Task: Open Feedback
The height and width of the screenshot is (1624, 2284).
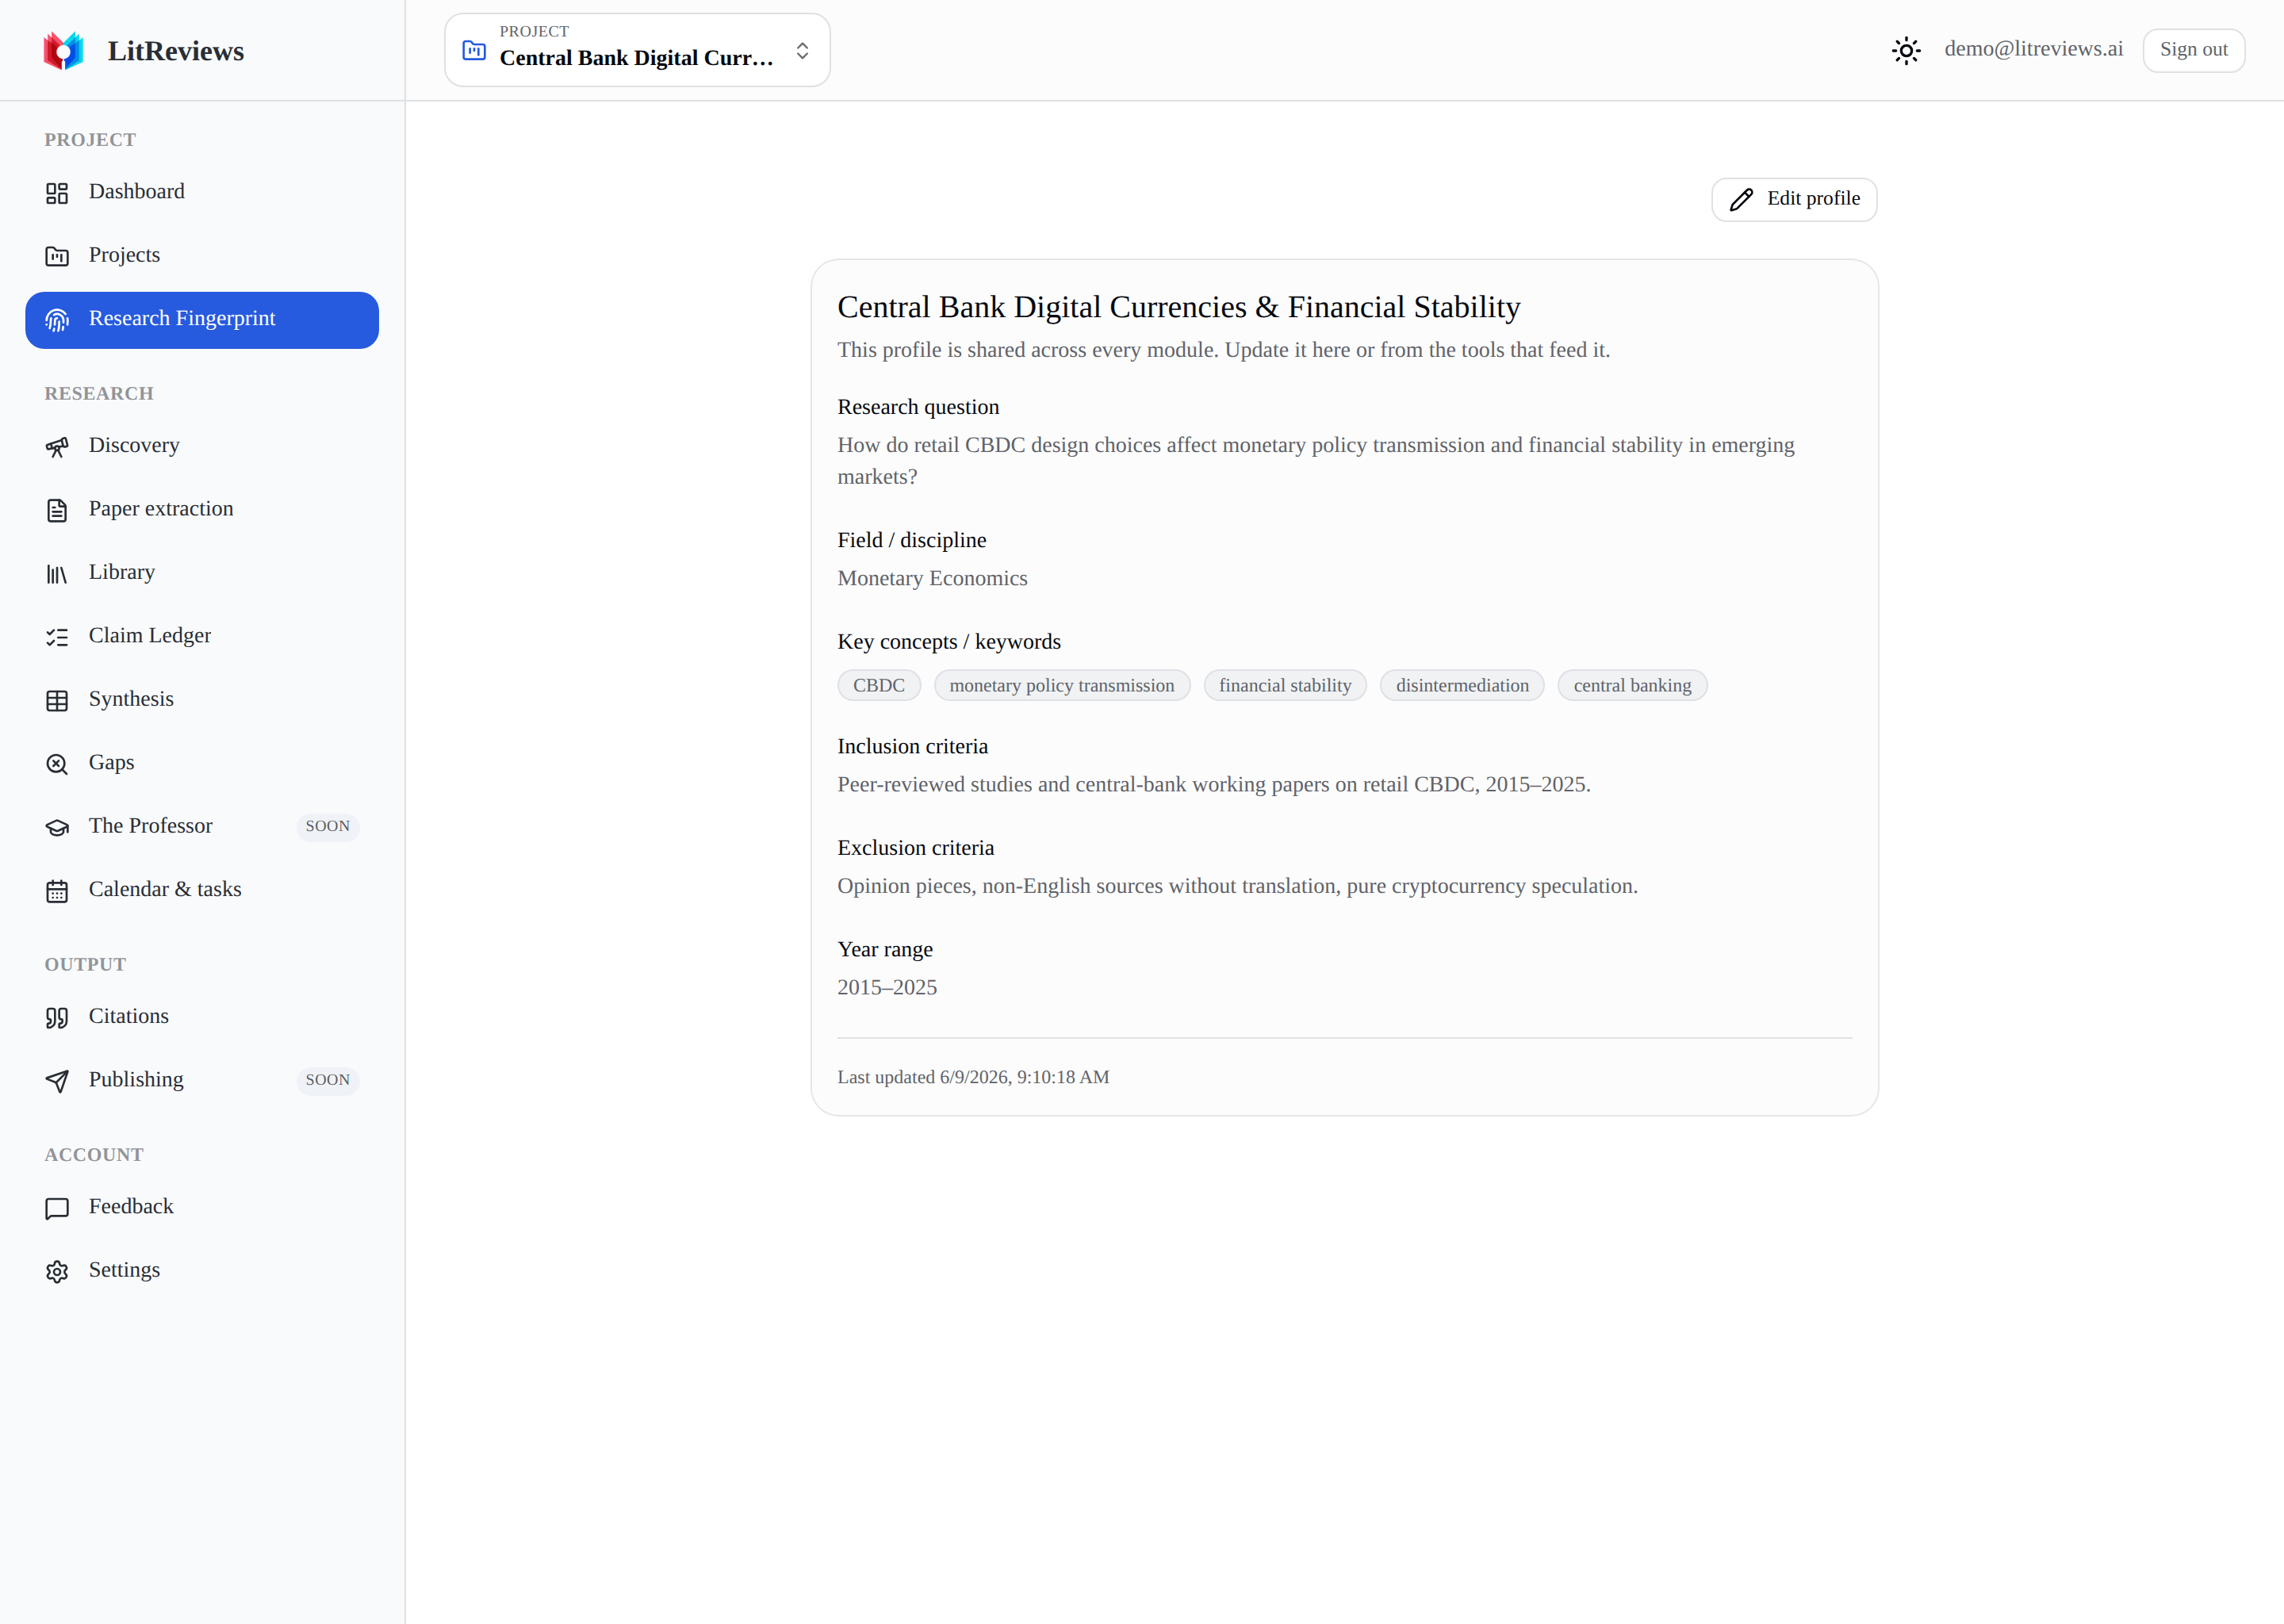Action: pos(202,1208)
